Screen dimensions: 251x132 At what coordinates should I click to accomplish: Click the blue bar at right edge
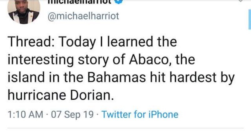[249, 19]
